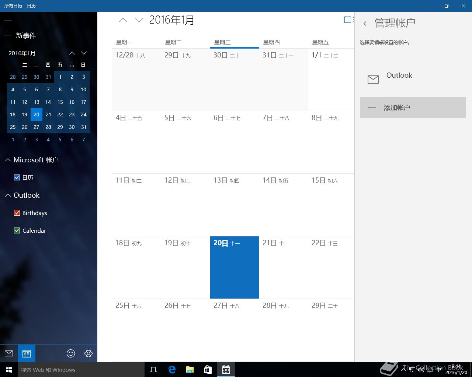Open the highlighted 20日 cell in main calendar

click(235, 267)
